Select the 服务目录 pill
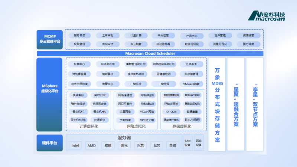Image resolution: width=297 pixels, height=167 pixels. pyautogui.click(x=79, y=35)
